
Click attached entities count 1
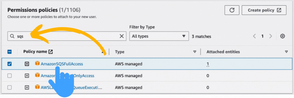coord(208,64)
